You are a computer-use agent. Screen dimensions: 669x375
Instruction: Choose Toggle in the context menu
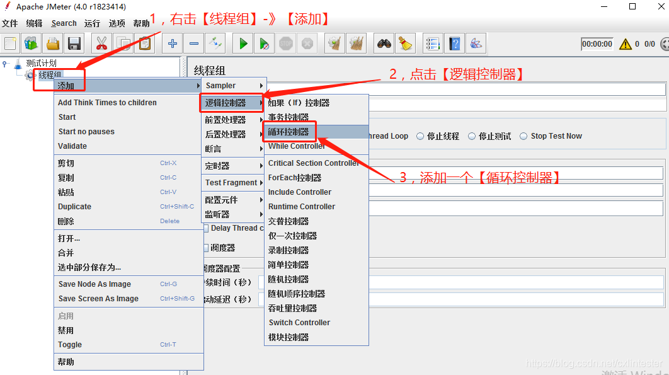coord(128,345)
